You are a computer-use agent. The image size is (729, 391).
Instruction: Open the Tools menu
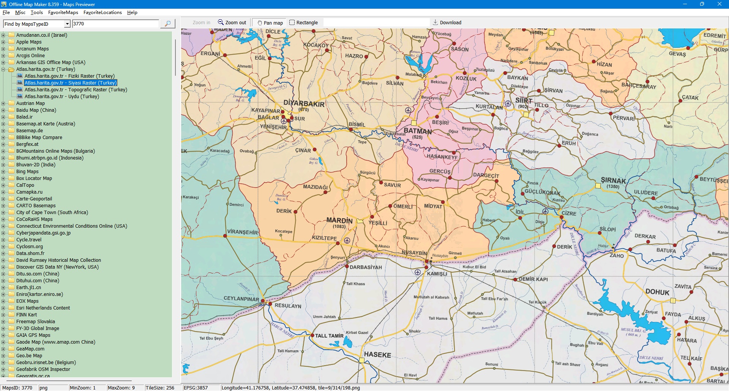click(36, 13)
